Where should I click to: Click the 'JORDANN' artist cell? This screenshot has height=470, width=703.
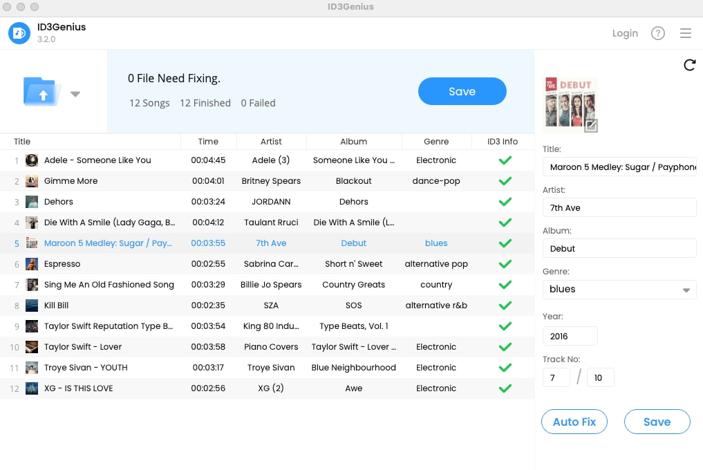click(271, 202)
